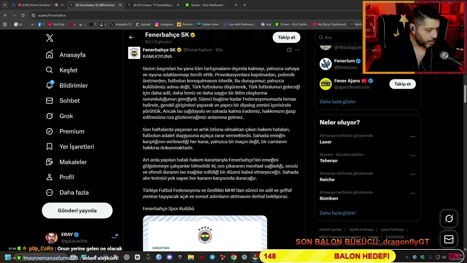Image resolution: width=467 pixels, height=263 pixels.
Task: Click Daha fazla göster under trends
Action: 337,213
